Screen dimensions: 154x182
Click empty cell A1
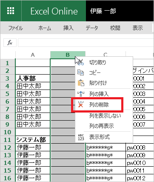(33, 63)
